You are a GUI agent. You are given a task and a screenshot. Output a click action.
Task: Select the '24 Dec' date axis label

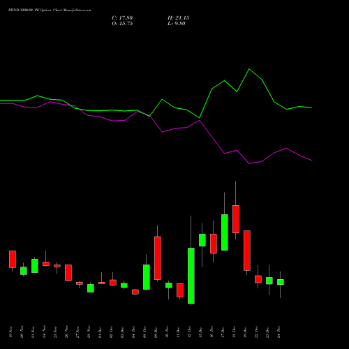pyautogui.click(x=279, y=332)
